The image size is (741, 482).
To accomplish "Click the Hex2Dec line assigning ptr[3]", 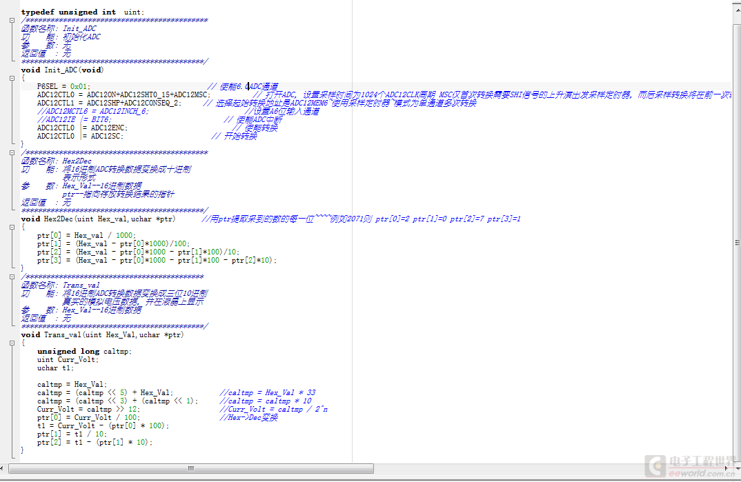I will [x=157, y=260].
